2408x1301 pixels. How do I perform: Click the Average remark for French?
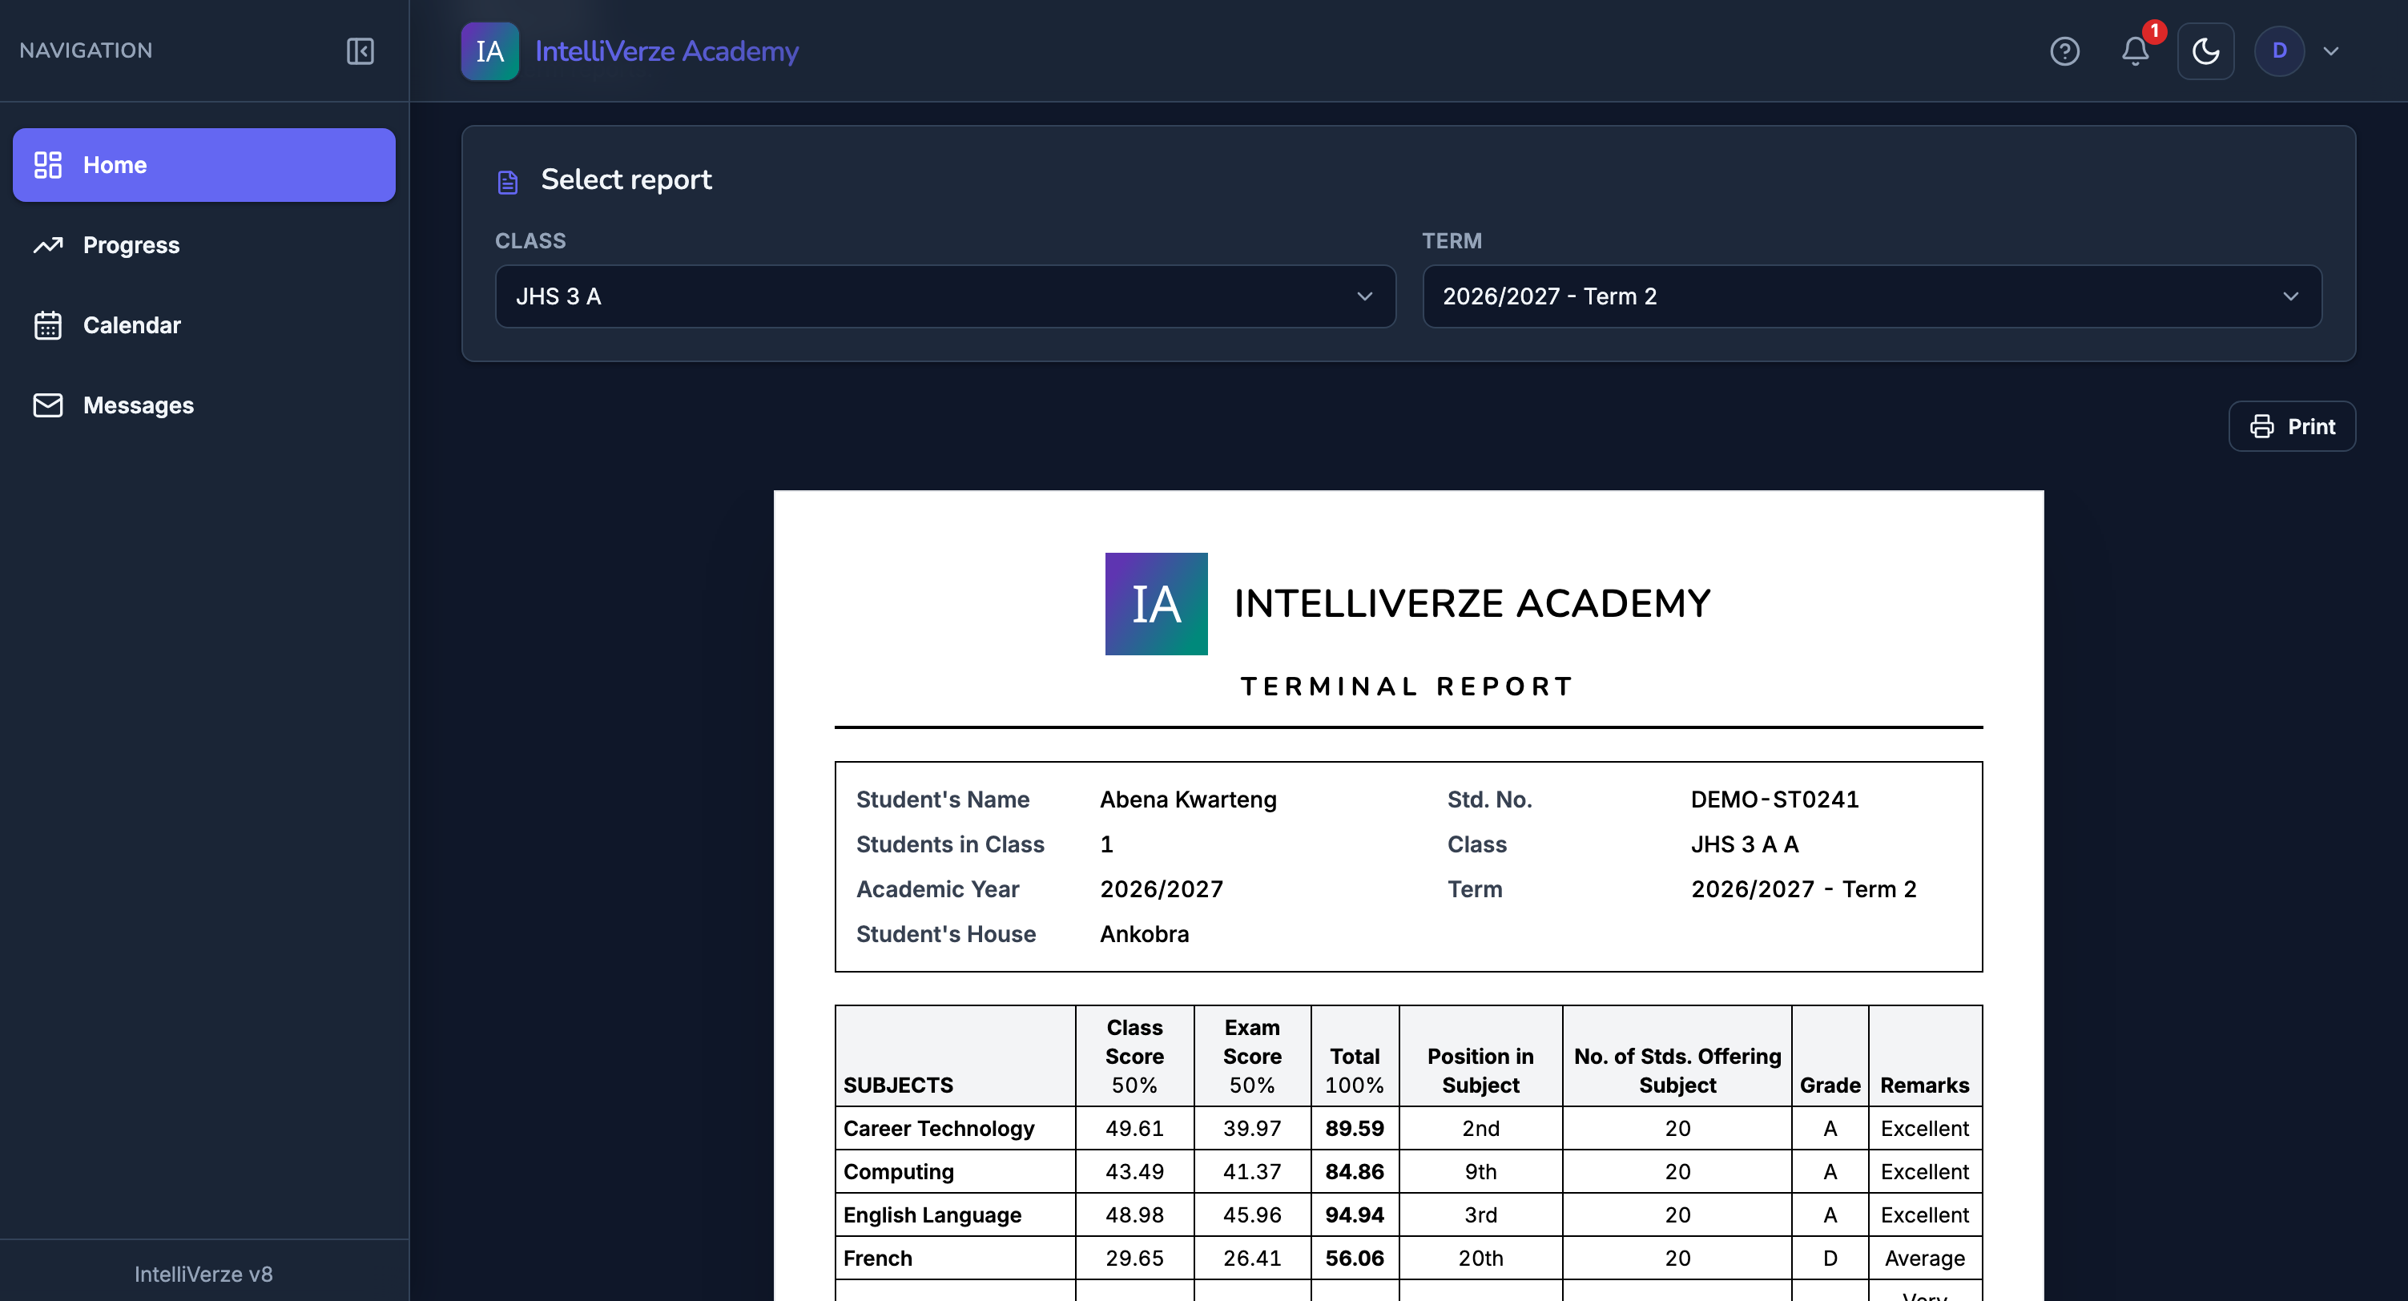pos(1925,1258)
